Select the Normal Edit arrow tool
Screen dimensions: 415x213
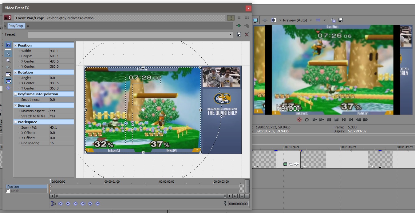[x=8, y=54]
